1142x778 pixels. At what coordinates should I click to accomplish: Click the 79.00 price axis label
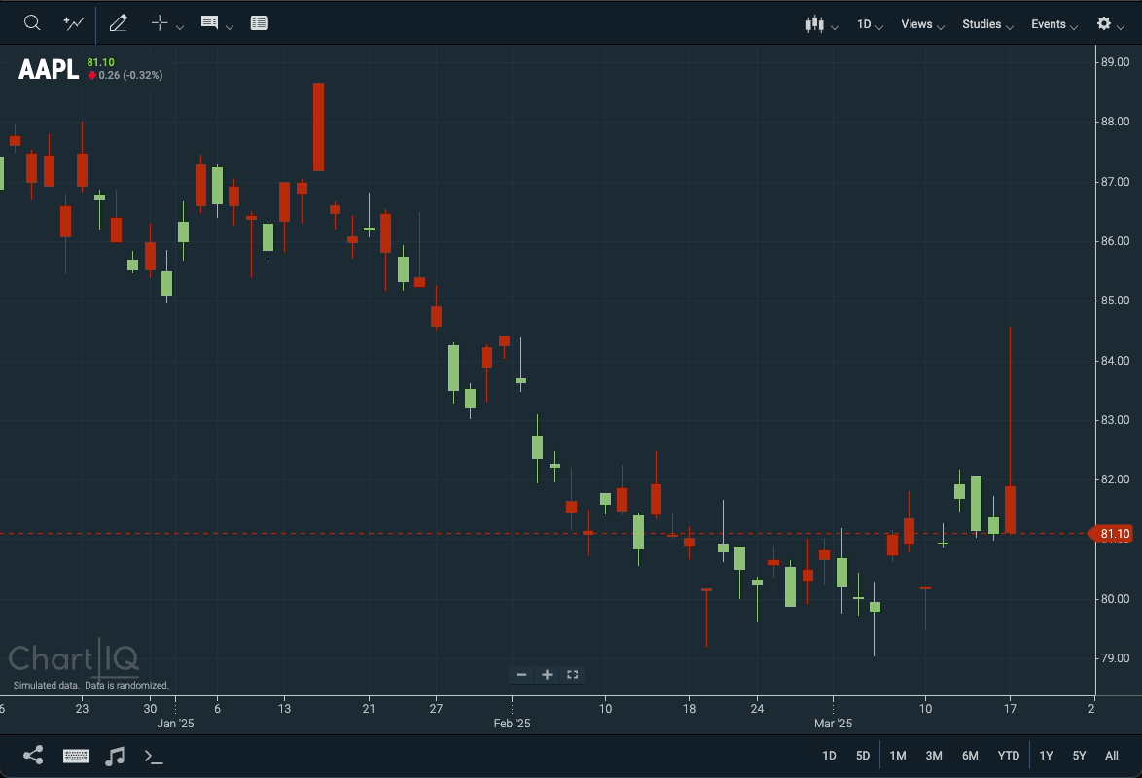1115,657
